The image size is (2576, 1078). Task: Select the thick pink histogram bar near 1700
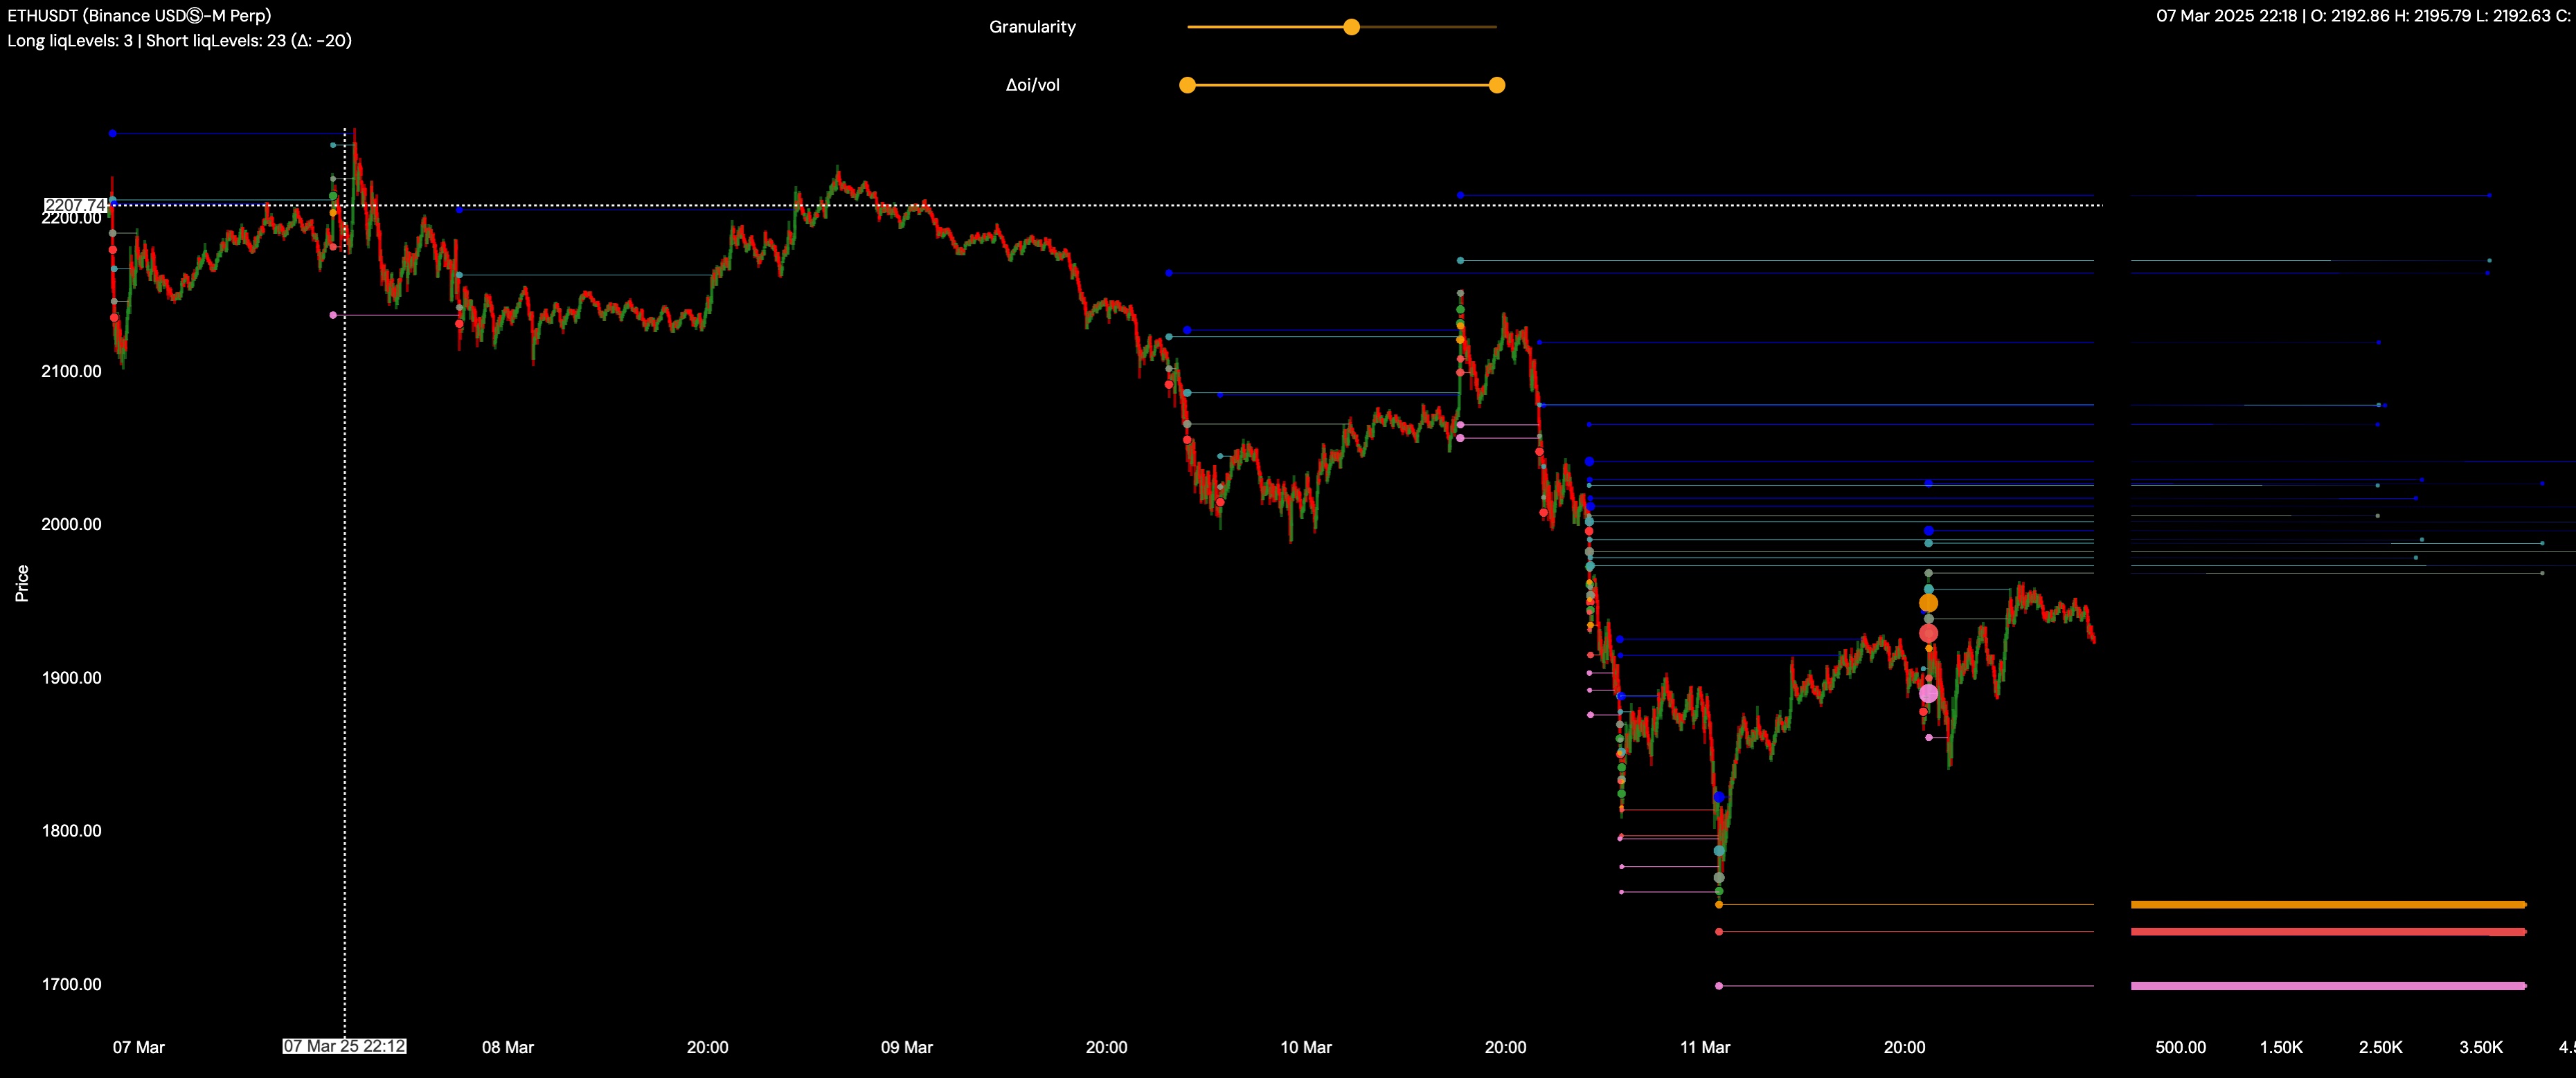(x=2327, y=985)
